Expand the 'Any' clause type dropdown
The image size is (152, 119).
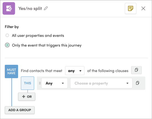point(54,83)
